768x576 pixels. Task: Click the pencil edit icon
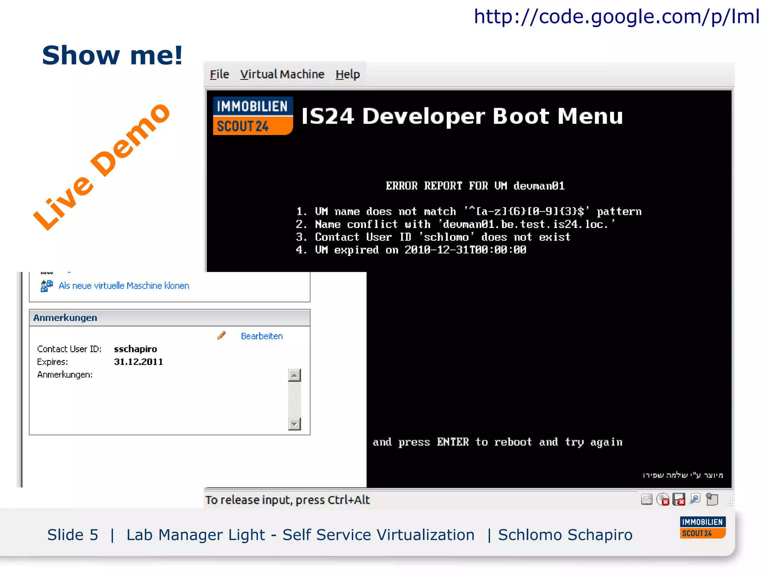pyautogui.click(x=222, y=335)
